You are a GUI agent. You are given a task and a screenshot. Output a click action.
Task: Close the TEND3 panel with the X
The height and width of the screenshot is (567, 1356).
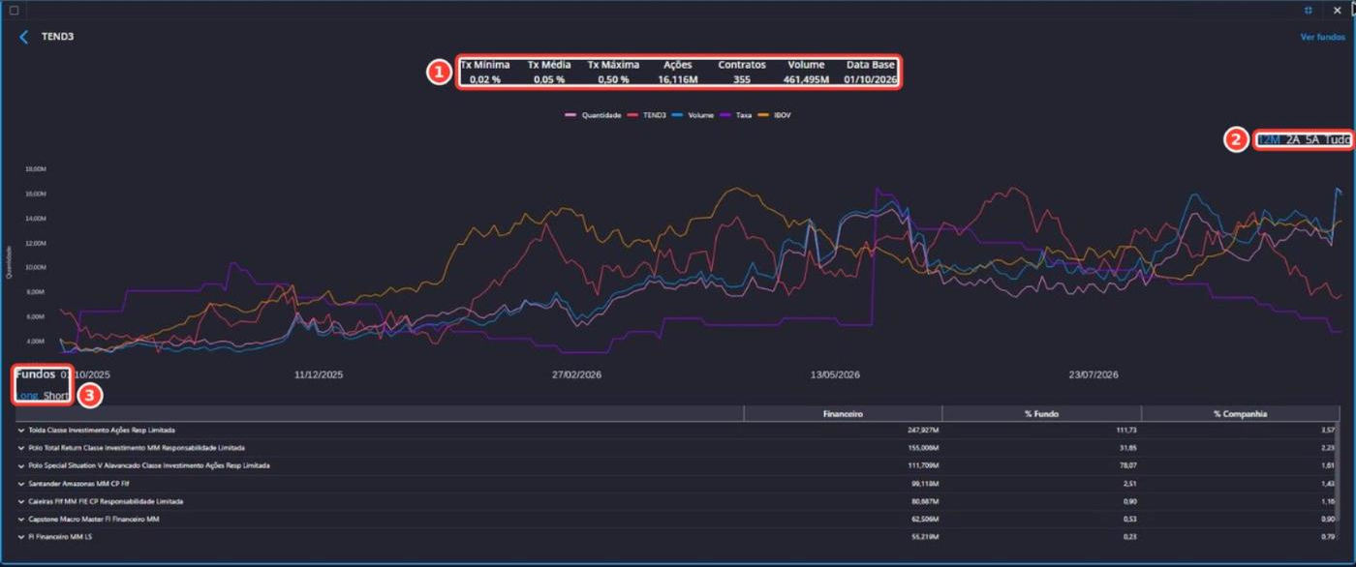coord(1338,10)
